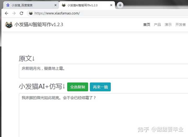Open the 演示 navigation item

[168, 25]
